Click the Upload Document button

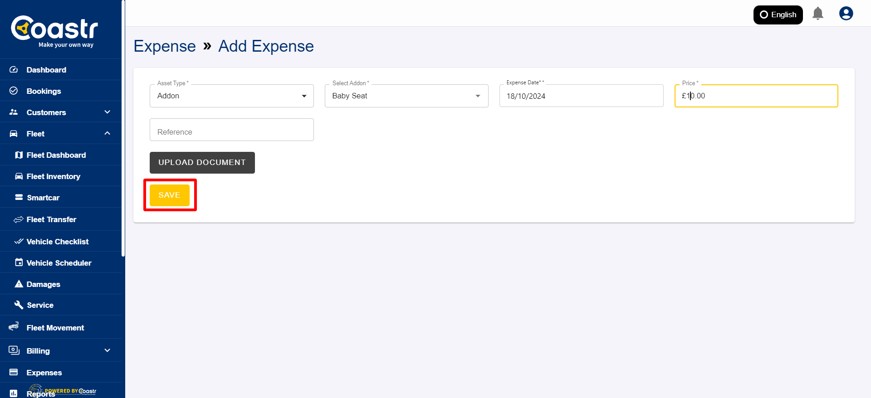[202, 163]
